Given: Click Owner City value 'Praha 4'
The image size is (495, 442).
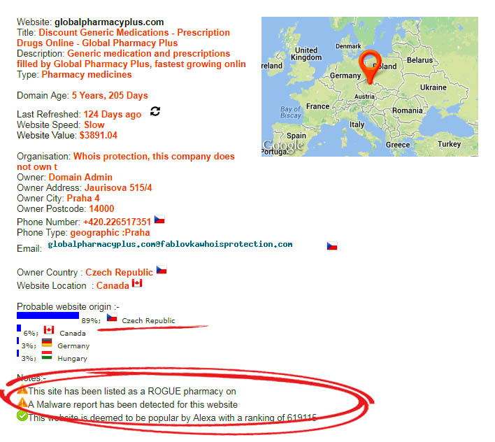Looking at the screenshot, I should coord(83,198).
